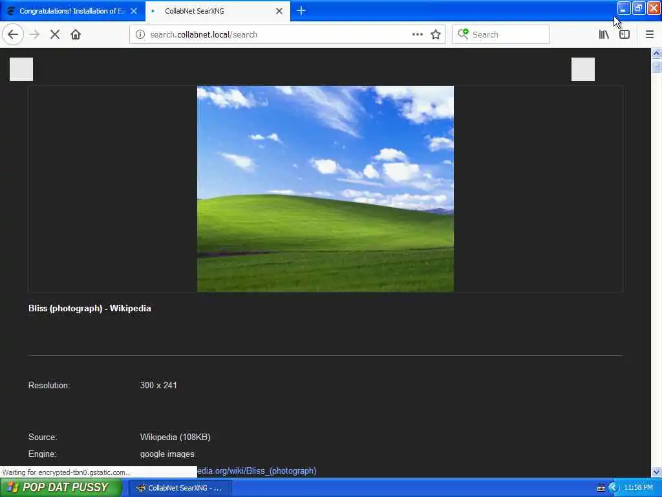This screenshot has height=497, width=662.
Task: Open page actions three-dot menu
Action: (x=417, y=34)
